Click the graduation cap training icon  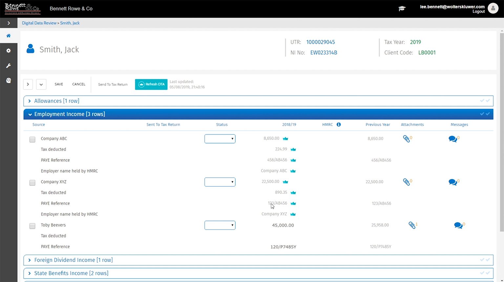tap(402, 9)
